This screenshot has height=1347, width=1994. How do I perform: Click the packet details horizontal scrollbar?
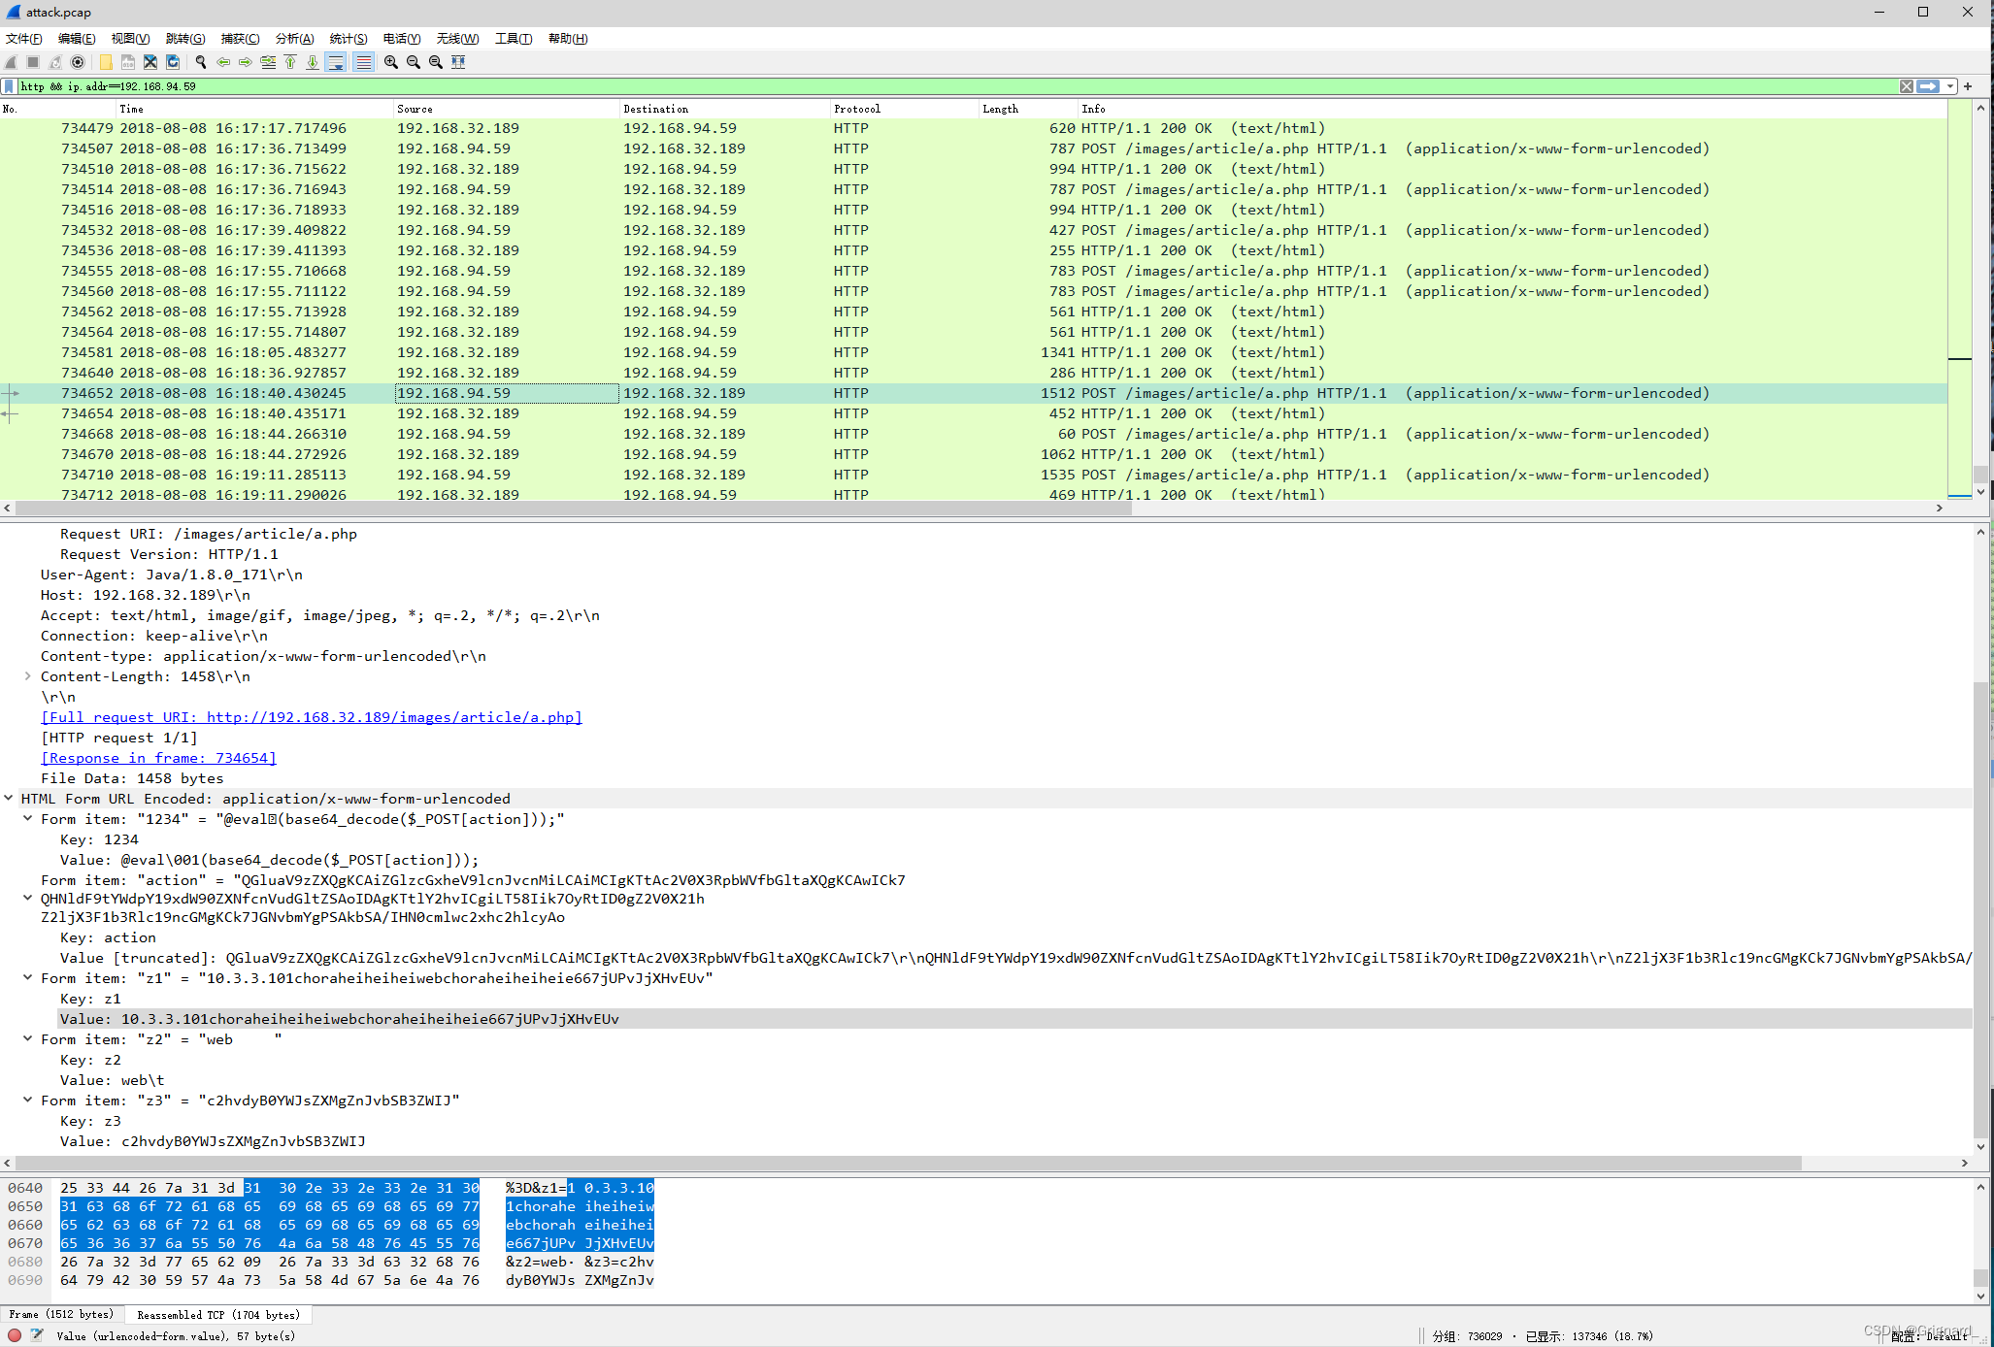[909, 1163]
